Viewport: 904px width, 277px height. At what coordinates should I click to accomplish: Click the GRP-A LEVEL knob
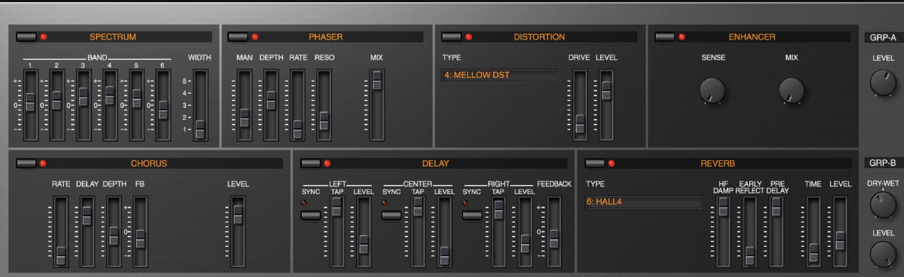883,83
